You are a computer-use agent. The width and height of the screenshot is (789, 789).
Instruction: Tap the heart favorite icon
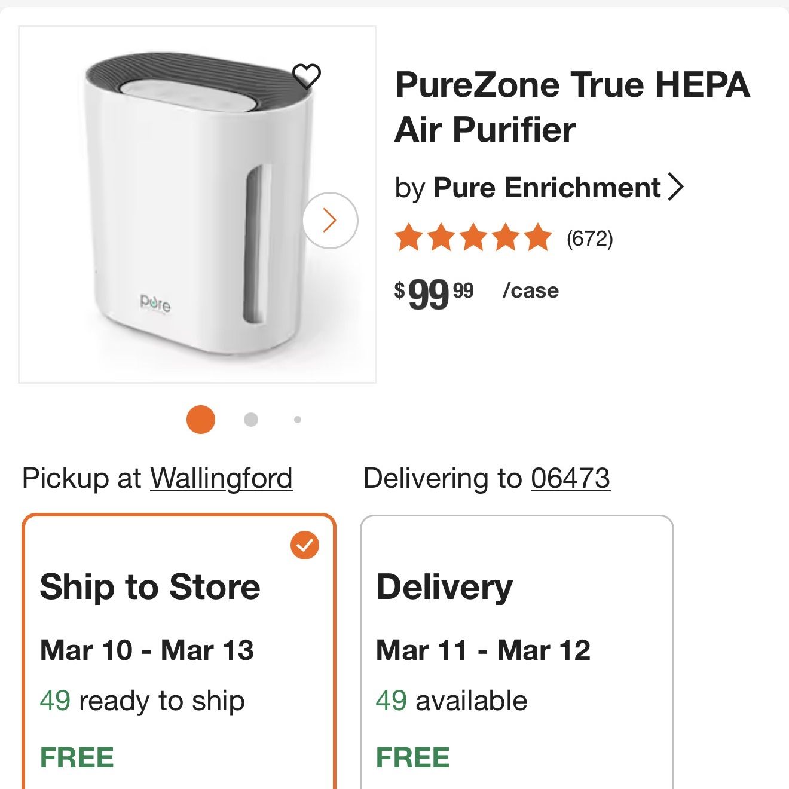click(307, 76)
